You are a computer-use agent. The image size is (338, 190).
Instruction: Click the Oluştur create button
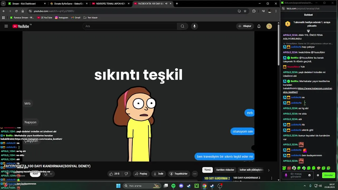[245, 26]
